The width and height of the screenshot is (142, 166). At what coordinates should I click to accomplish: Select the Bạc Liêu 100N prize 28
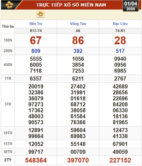[x=120, y=40]
